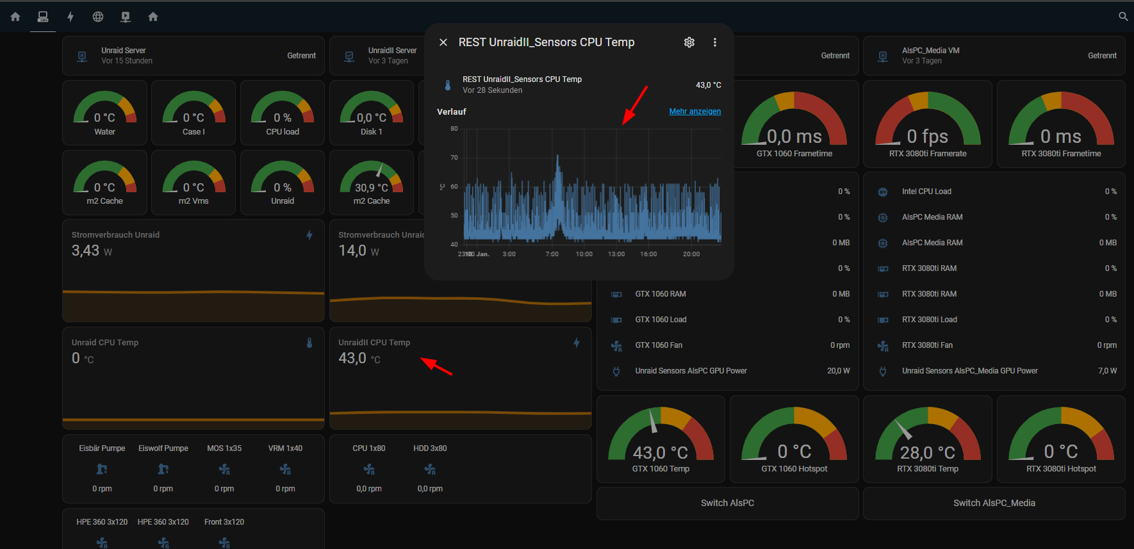The height and width of the screenshot is (549, 1134).
Task: Open the AlsPC_Media VM Getrennt status
Action: coord(1102,56)
